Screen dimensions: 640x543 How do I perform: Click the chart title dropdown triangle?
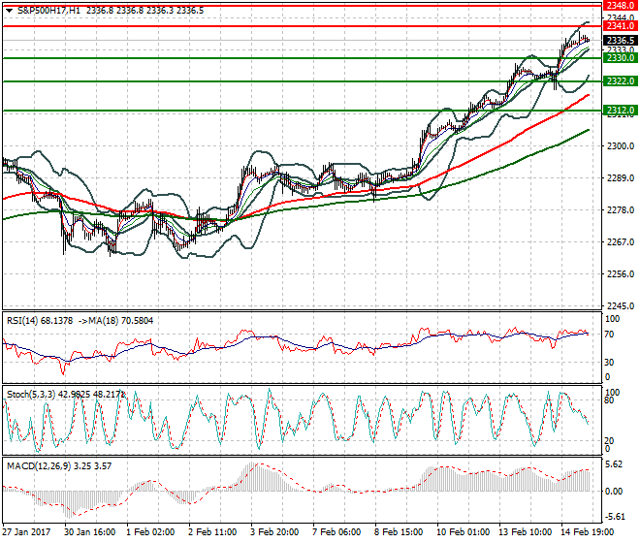9,11
